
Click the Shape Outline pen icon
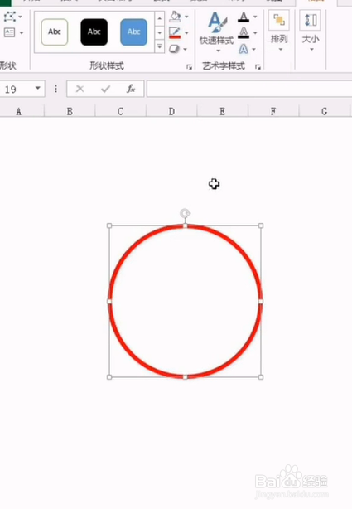click(x=175, y=33)
